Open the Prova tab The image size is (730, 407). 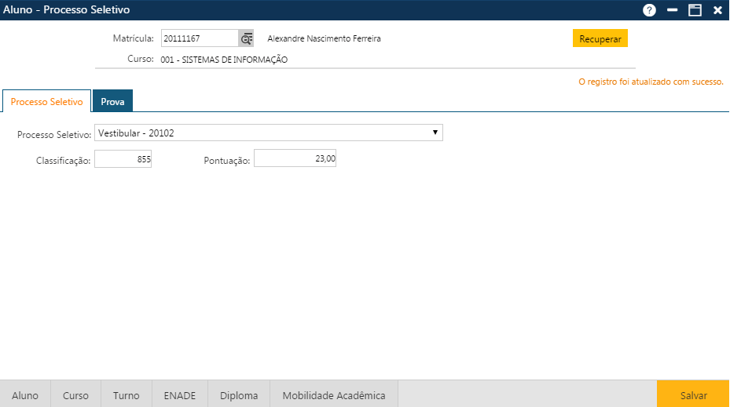(112, 102)
